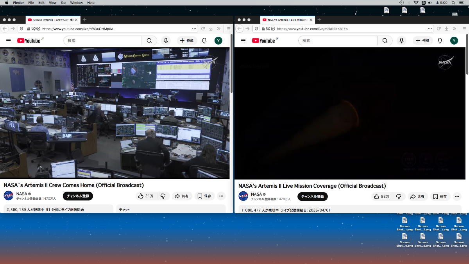Open the Edit menu in menu bar
This screenshot has height=264, width=469.
[41, 3]
